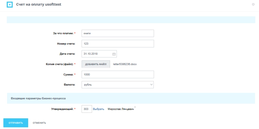The image size is (259, 129).
Task: Open the calendar date picker icon
Action: tap(114, 54)
